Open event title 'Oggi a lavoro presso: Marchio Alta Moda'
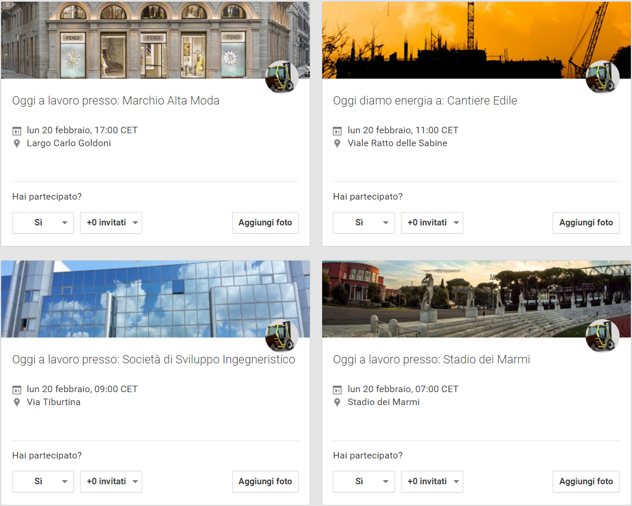The image size is (632, 506). coord(116,100)
